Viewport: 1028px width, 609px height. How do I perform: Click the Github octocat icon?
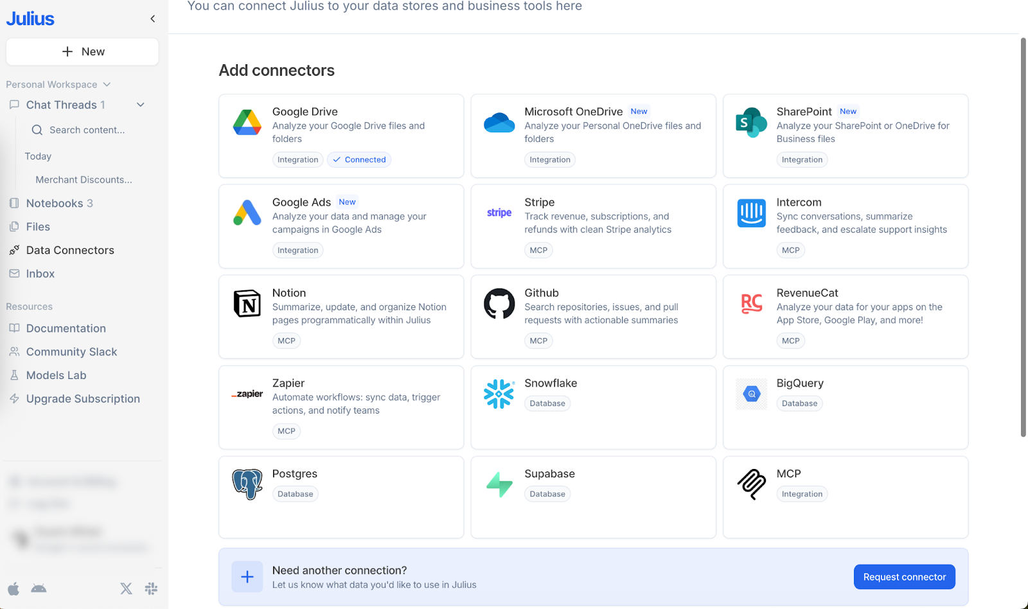(499, 303)
